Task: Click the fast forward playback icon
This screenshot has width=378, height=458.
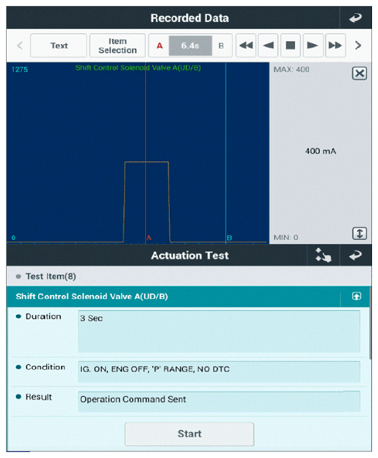Action: click(336, 45)
